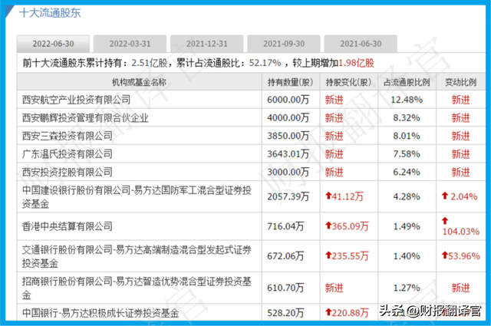
Task: Click the 4.28% circulation ratio
Action: 407,196
